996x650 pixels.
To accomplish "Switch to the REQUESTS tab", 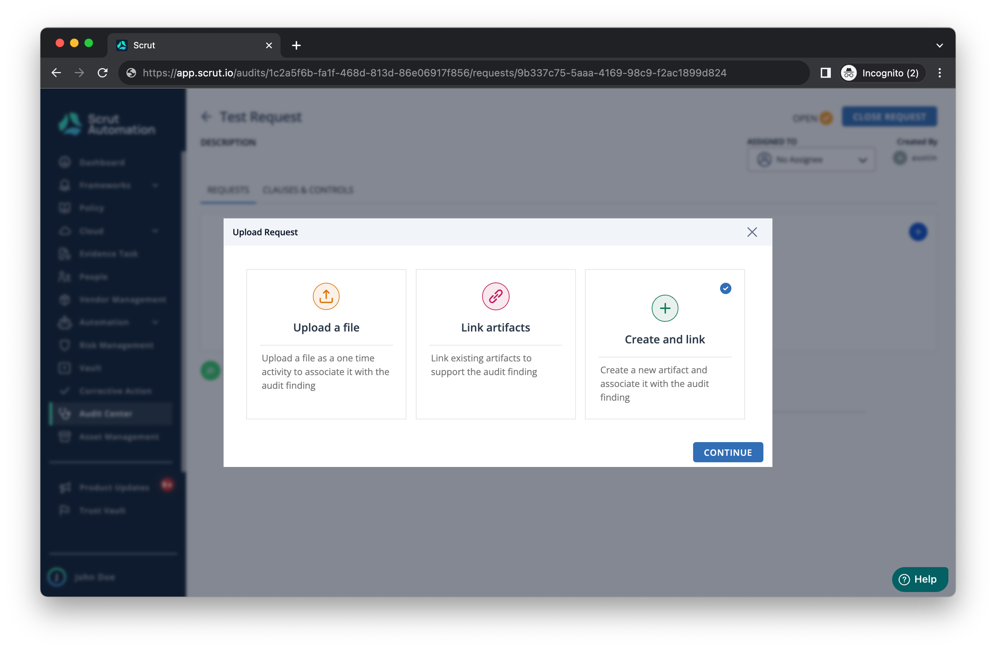I will coord(228,190).
